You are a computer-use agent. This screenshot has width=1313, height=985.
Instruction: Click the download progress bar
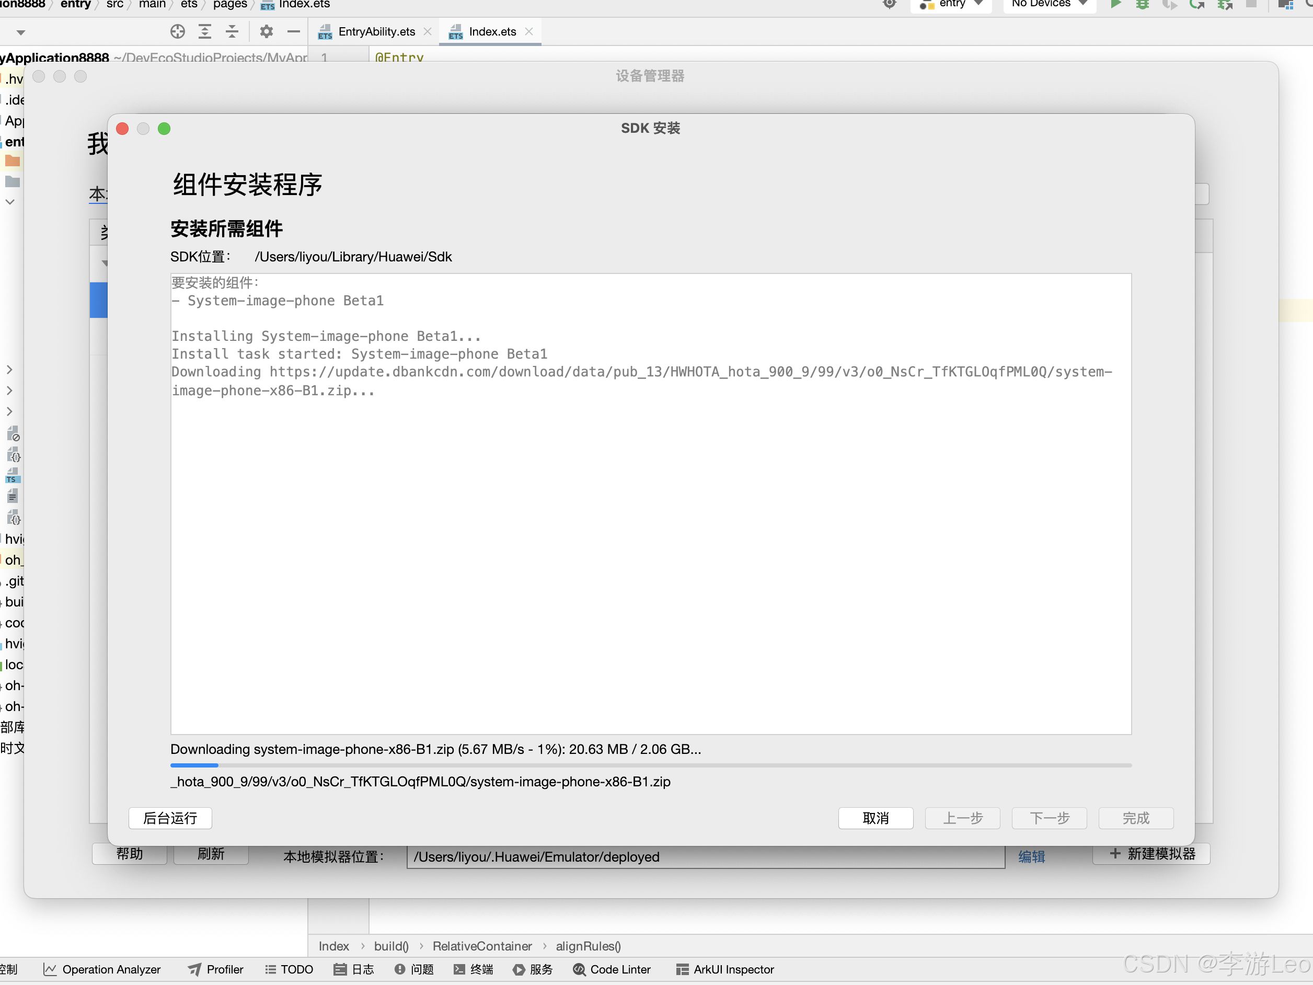tap(651, 765)
